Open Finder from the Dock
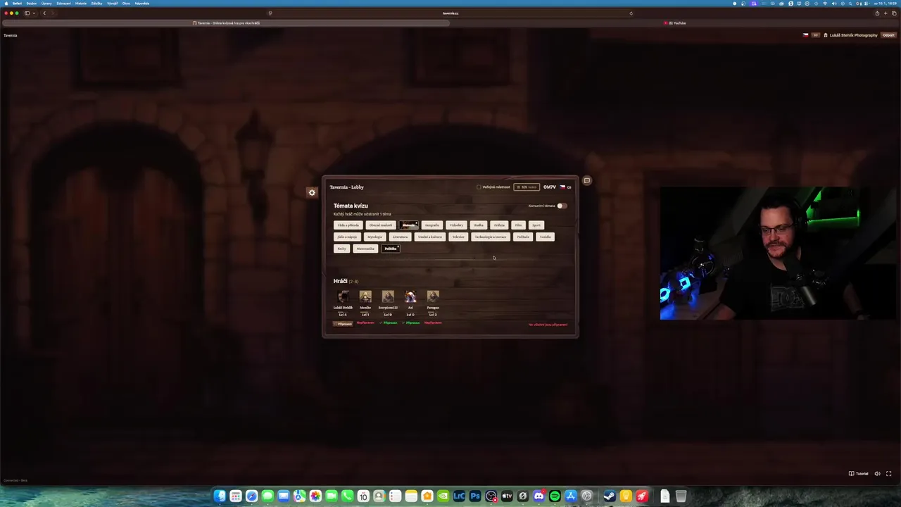Viewport: 901px width, 507px height. pyautogui.click(x=220, y=496)
